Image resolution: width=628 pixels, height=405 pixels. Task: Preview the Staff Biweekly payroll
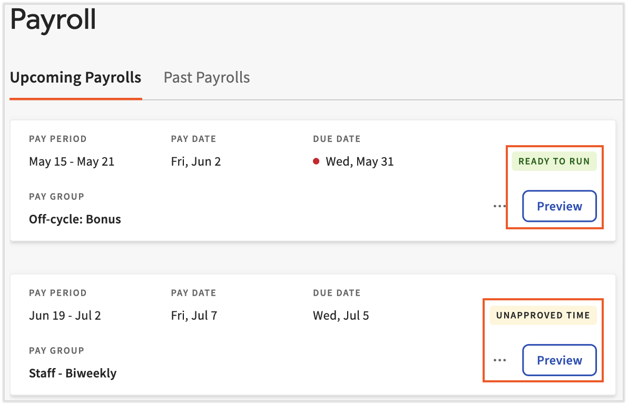(559, 360)
